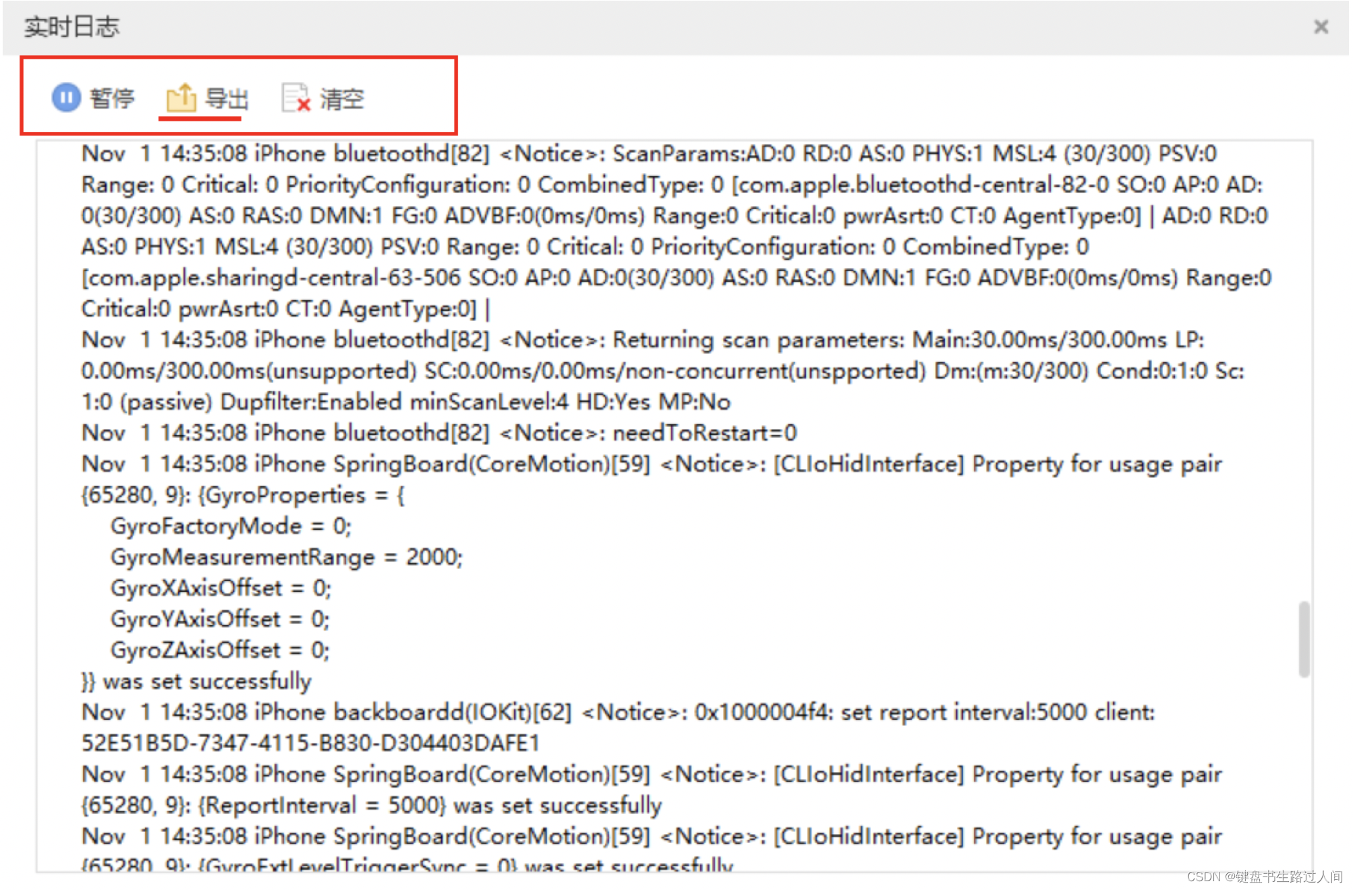Viewport: 1353px width, 890px height.
Task: Click the GyroXAxisOffset = 0 line
Action: 221,588
